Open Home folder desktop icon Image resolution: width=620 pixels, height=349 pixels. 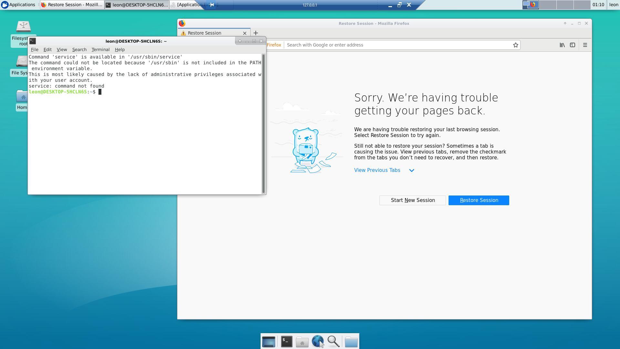[x=22, y=100]
